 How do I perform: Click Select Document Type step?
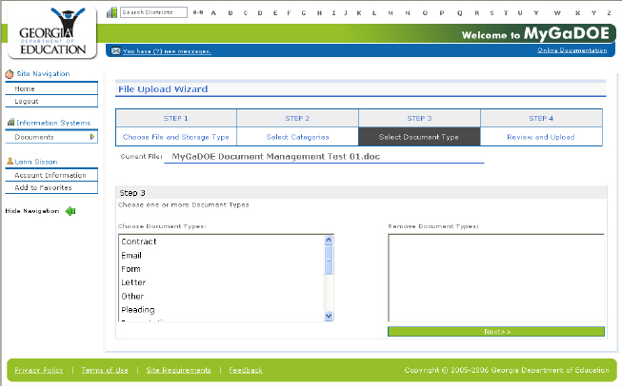419,137
